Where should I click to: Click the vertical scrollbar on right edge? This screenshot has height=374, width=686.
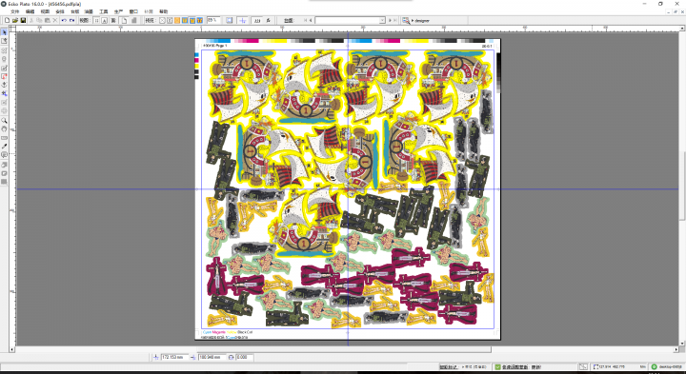pyautogui.click(x=682, y=187)
